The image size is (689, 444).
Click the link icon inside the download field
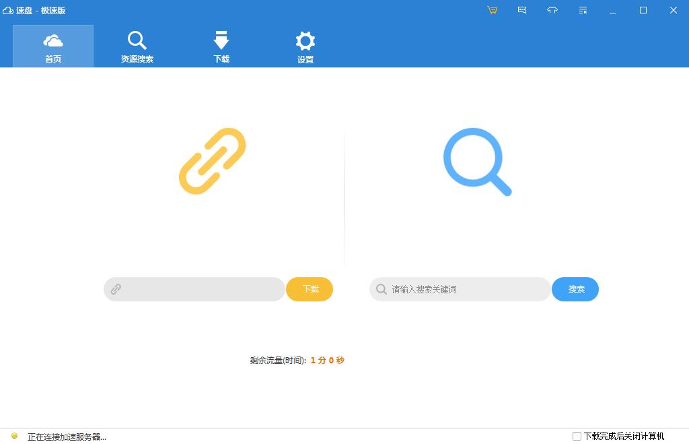tap(116, 289)
